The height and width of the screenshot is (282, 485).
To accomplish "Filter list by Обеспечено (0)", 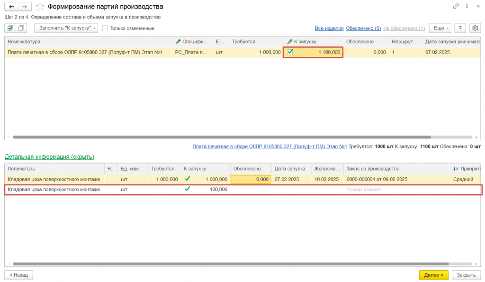I will [363, 28].
